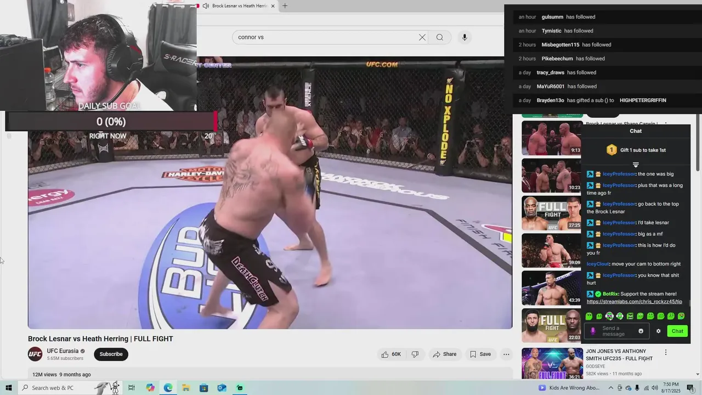702x395 pixels.
Task: Click the YouTube search magnifier button
Action: [440, 37]
